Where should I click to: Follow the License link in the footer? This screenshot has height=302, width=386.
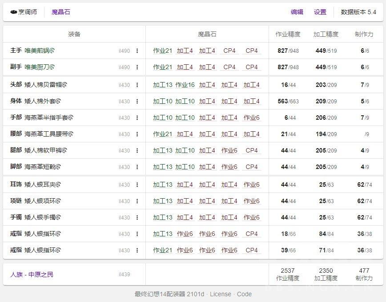[220, 294]
